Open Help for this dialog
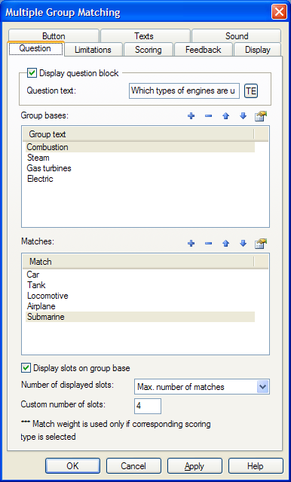291x482 pixels. (x=256, y=466)
